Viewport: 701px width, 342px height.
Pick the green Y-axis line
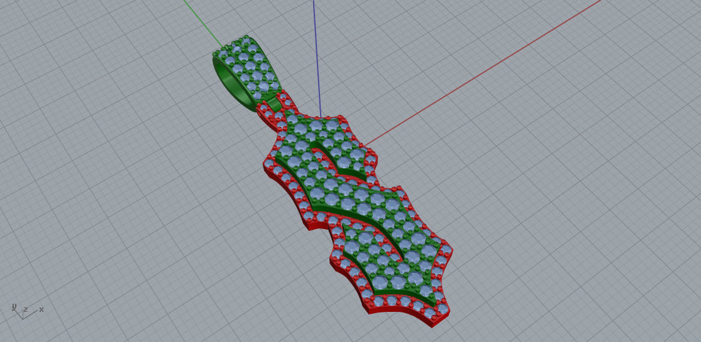(x=204, y=23)
